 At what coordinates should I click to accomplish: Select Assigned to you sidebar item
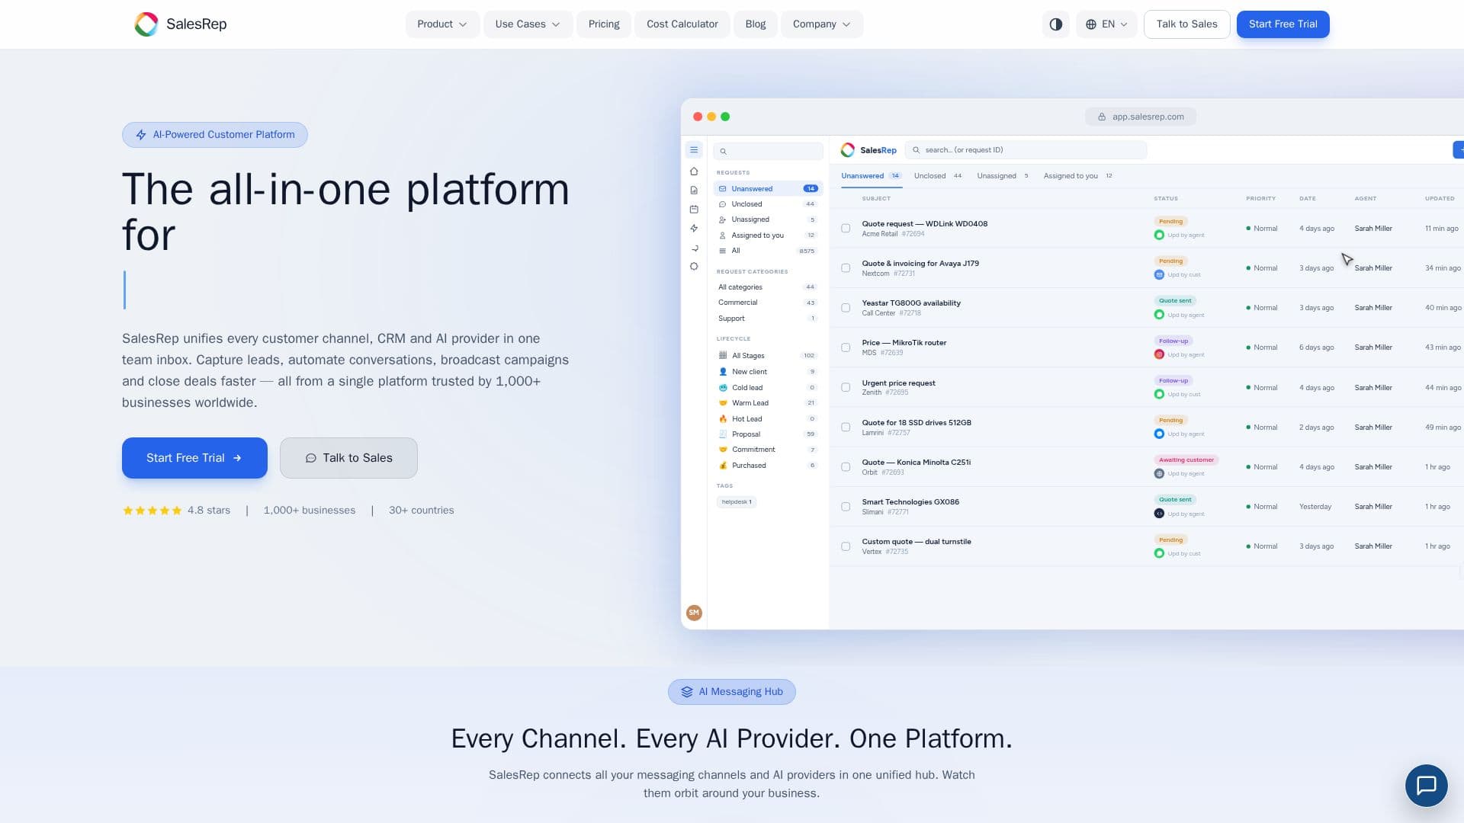[x=768, y=235]
